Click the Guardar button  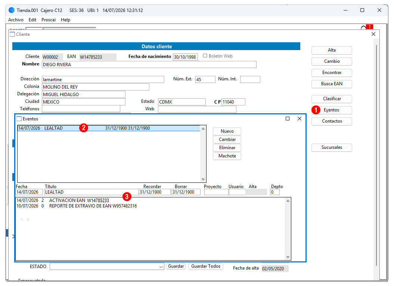click(176, 266)
